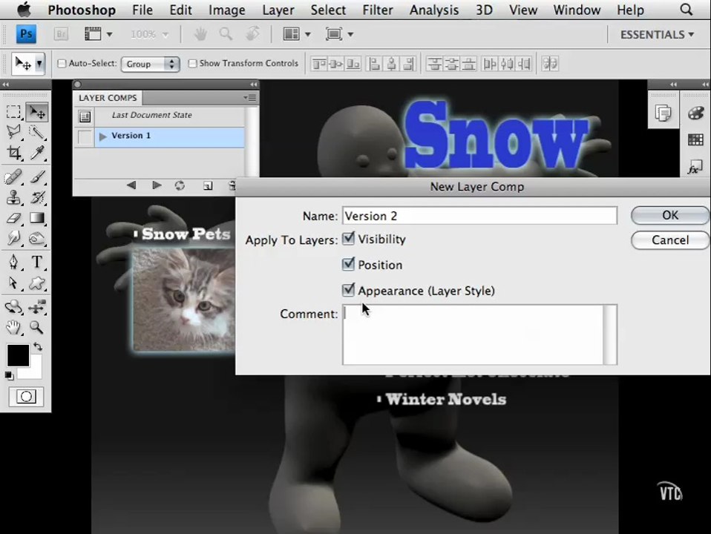Switch to the LAYER COMPS tab
The height and width of the screenshot is (534, 711).
tap(108, 98)
